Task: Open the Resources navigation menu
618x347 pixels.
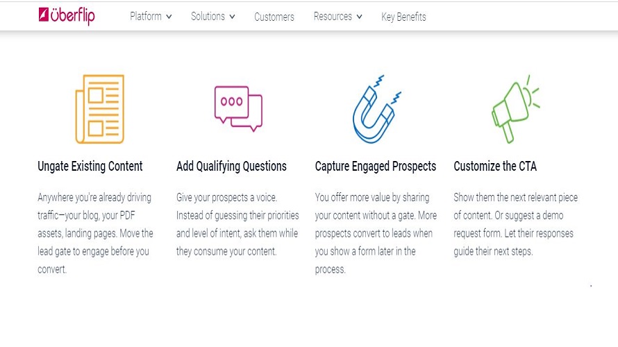Action: pyautogui.click(x=333, y=16)
